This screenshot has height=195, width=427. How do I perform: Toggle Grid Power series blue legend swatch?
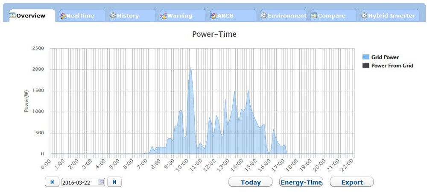[366, 57]
